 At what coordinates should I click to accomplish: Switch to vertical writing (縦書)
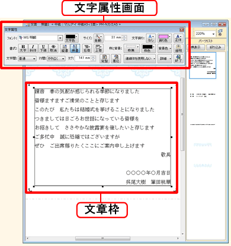(65, 48)
